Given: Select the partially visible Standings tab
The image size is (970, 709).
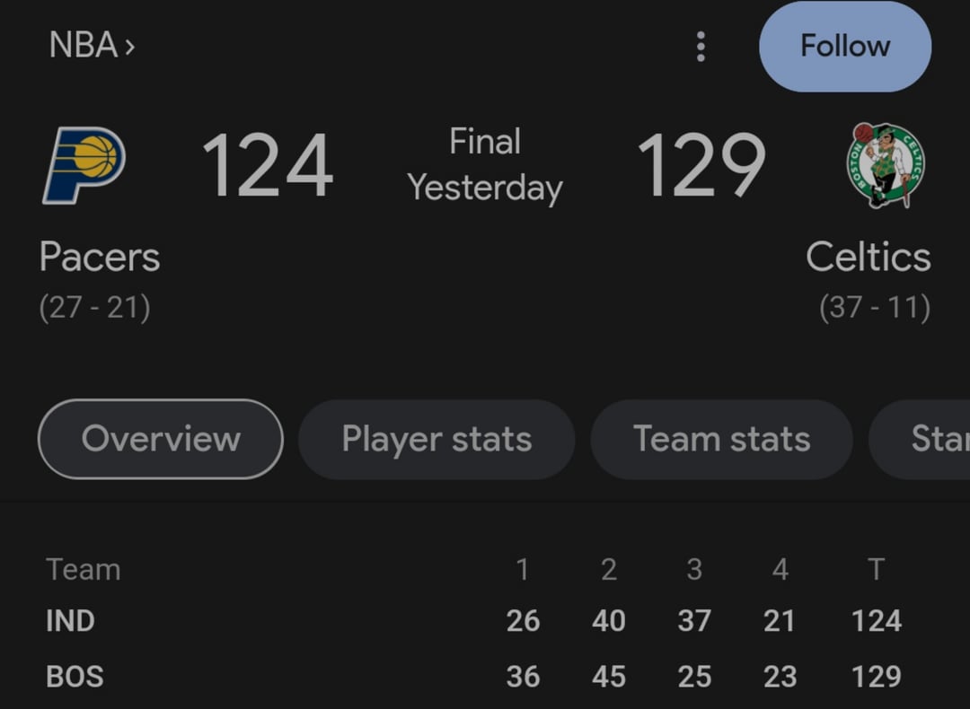Looking at the screenshot, I should (x=925, y=439).
